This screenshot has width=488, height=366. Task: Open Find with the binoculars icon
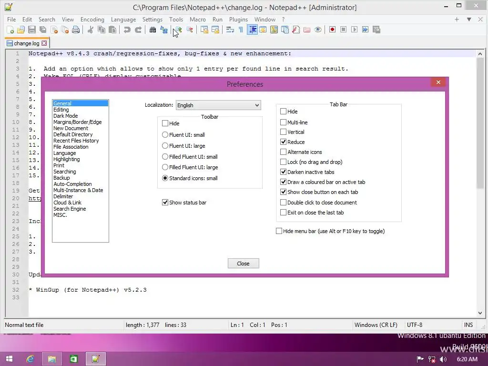coord(152,30)
